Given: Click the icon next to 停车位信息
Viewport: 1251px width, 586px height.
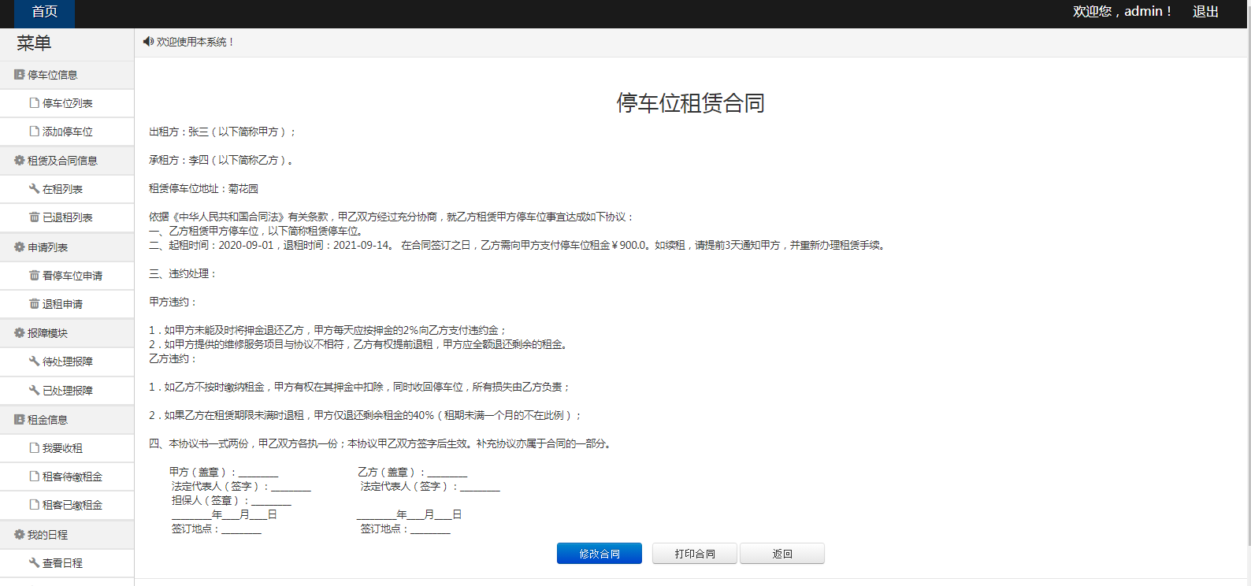Looking at the screenshot, I should (20, 75).
